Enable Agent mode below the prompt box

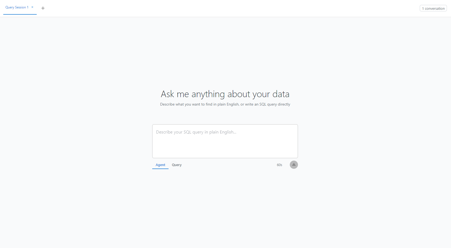(x=160, y=165)
